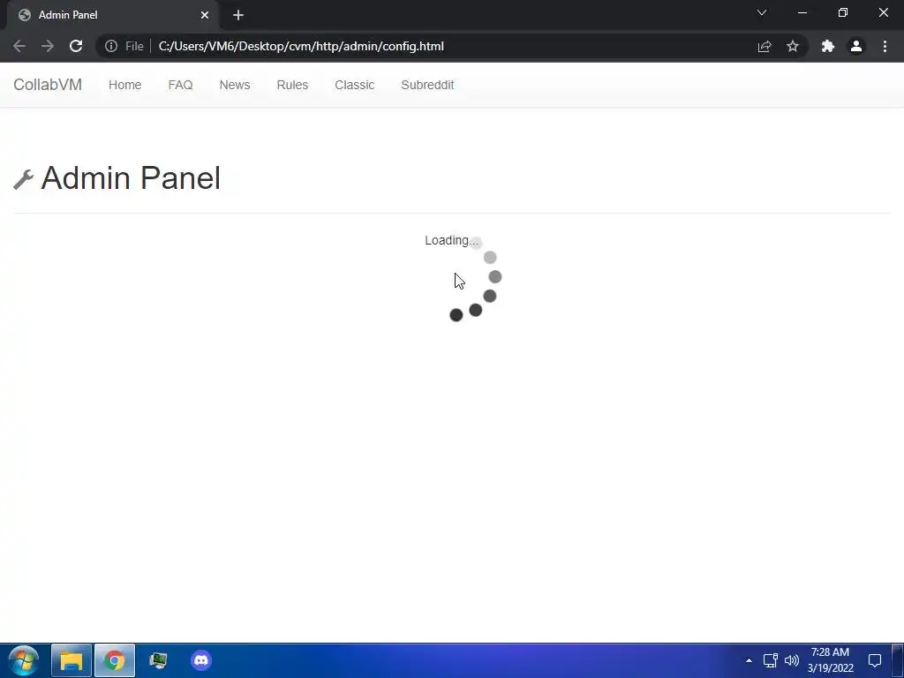Open the clock showing 7:28 AM
The image size is (904, 678).
pos(830,660)
